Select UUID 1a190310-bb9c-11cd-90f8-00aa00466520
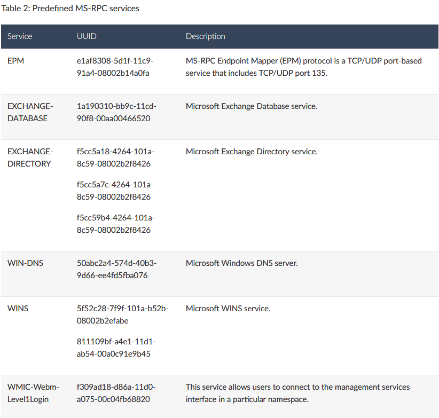 pyautogui.click(x=116, y=113)
